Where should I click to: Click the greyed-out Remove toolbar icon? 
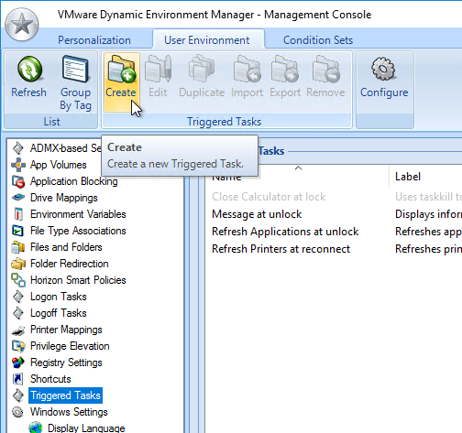point(325,69)
